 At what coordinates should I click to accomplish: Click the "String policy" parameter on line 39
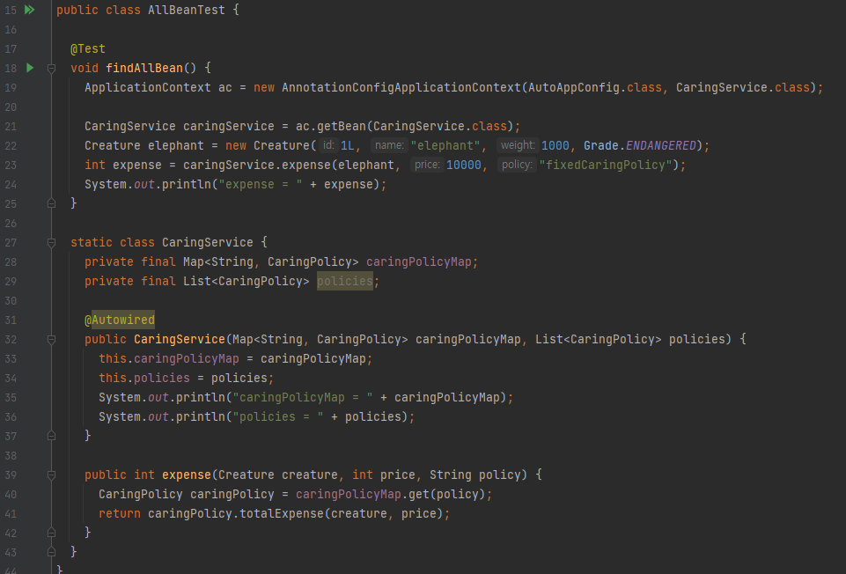coord(474,475)
